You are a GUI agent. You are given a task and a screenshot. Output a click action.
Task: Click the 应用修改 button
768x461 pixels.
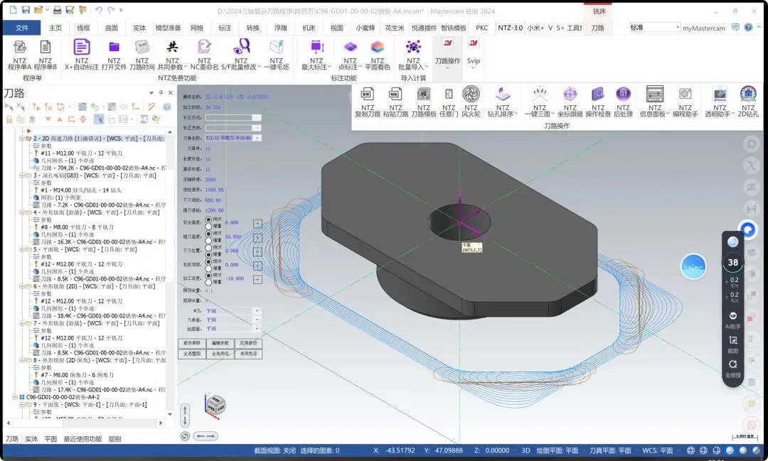pos(248,343)
